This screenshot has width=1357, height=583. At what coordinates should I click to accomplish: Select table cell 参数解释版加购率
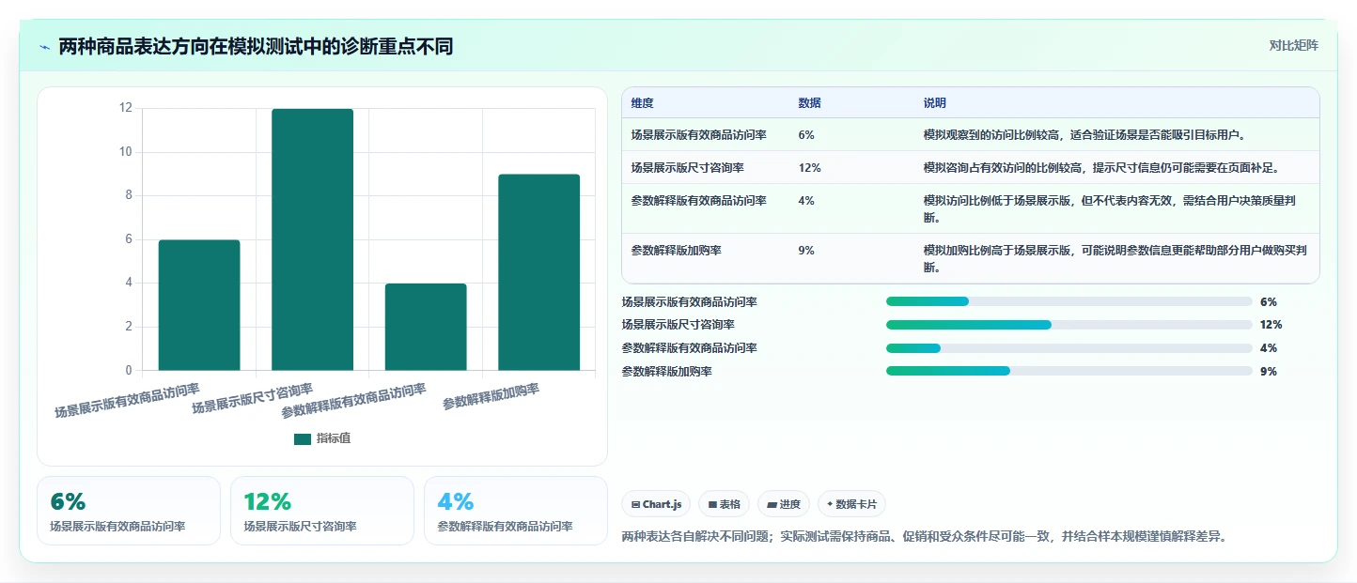[x=677, y=250]
